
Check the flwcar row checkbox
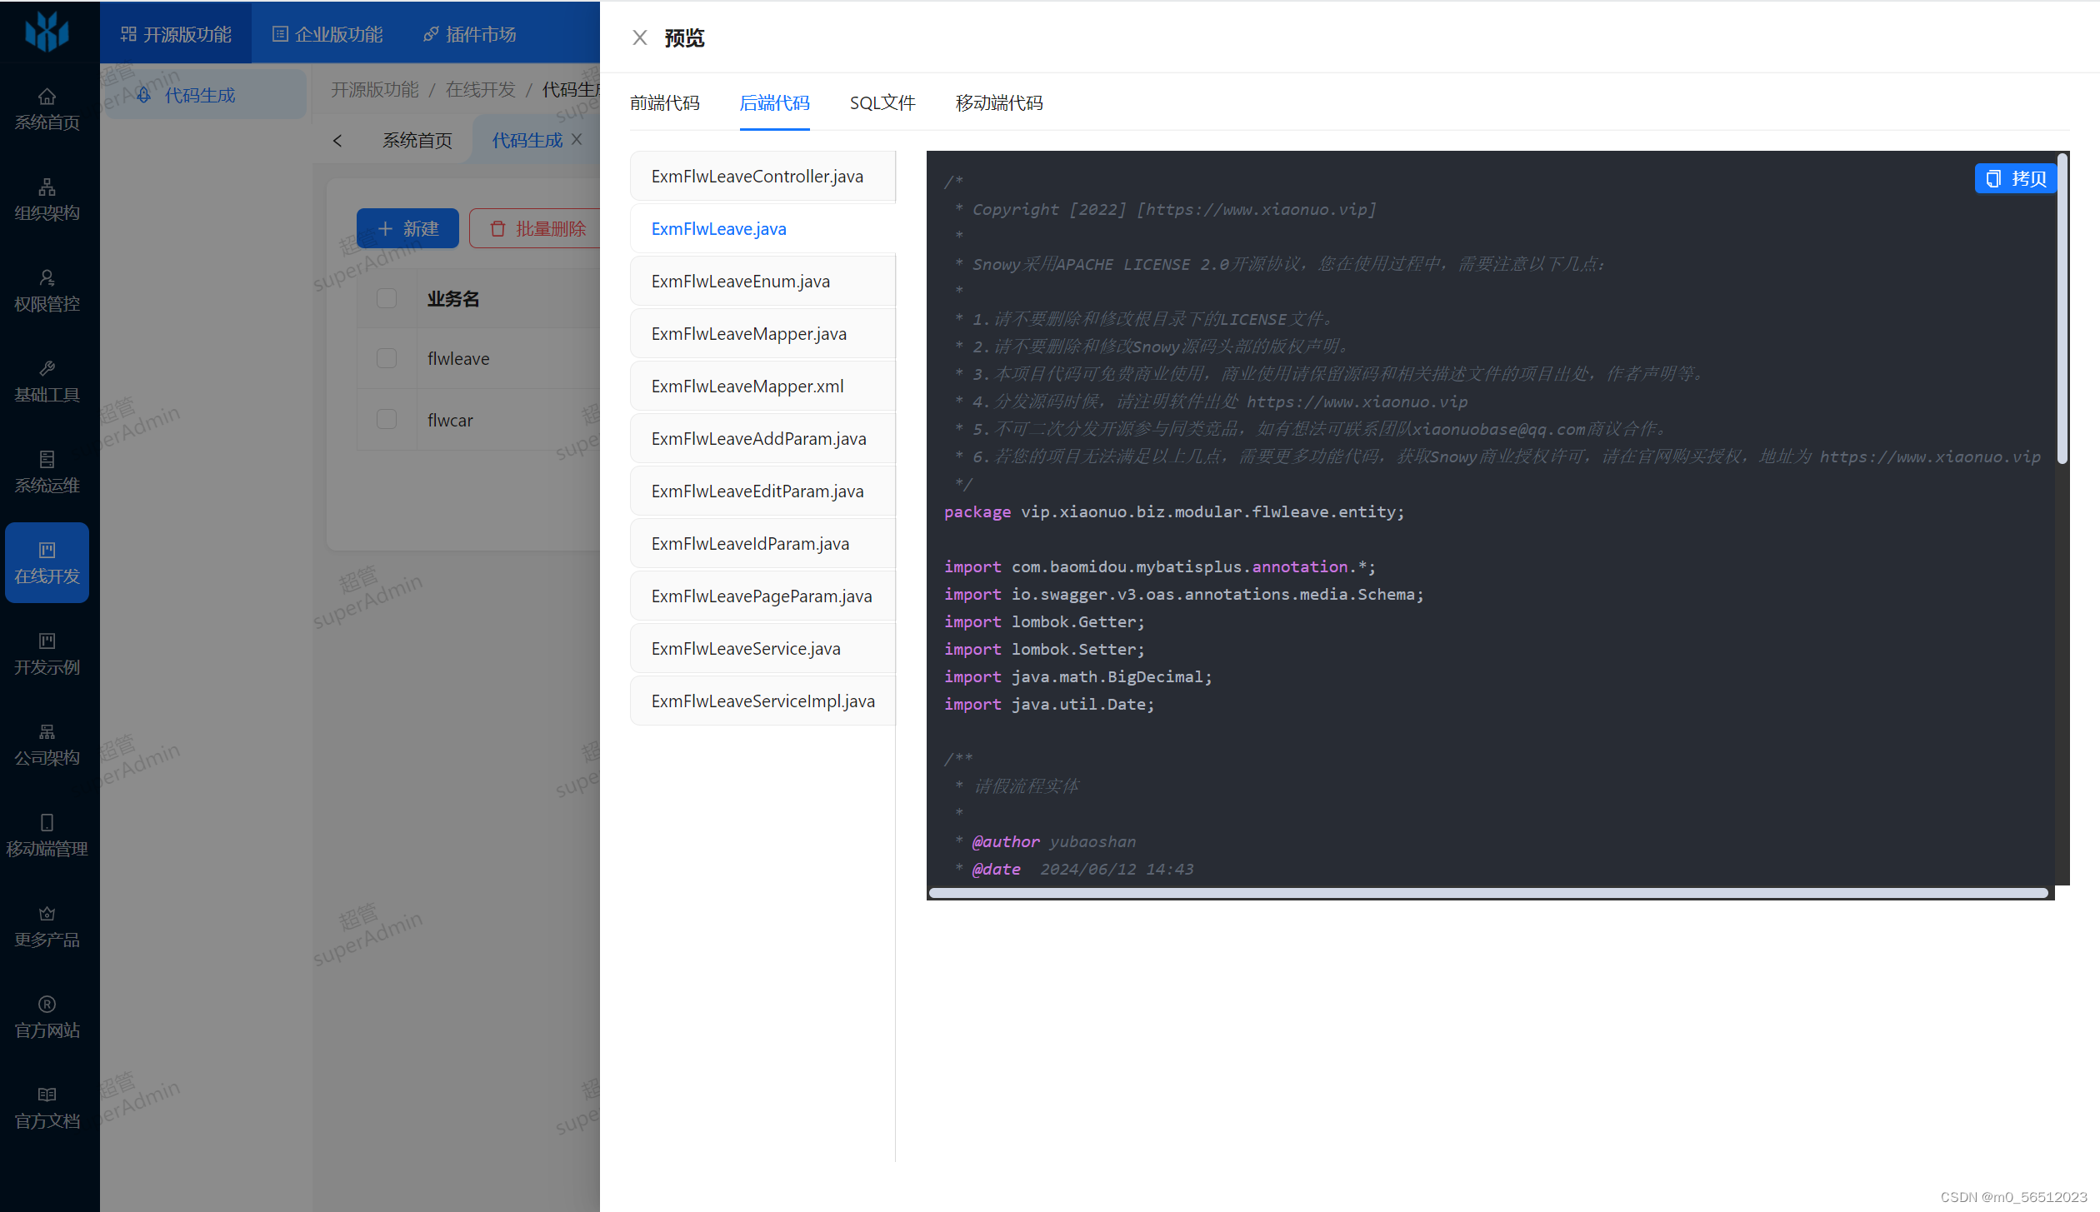click(387, 419)
